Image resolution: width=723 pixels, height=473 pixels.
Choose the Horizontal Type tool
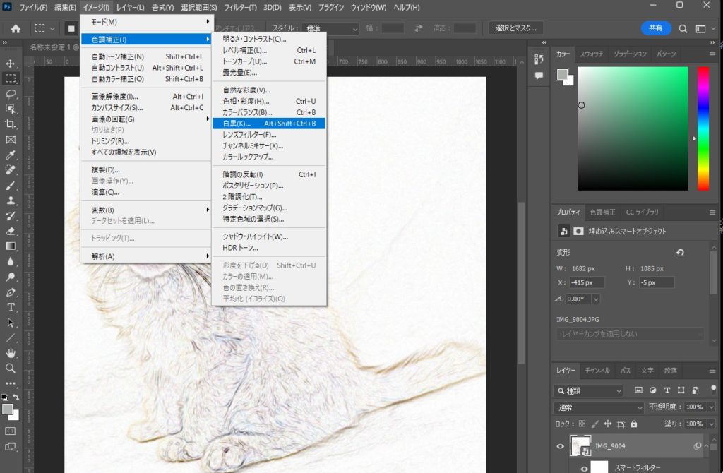tap(11, 307)
